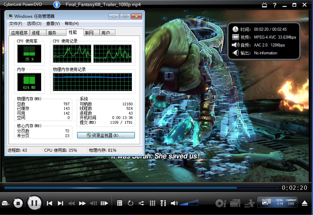
Task: Click CPU 使用率: 35% in status bar
Action: 61,150
